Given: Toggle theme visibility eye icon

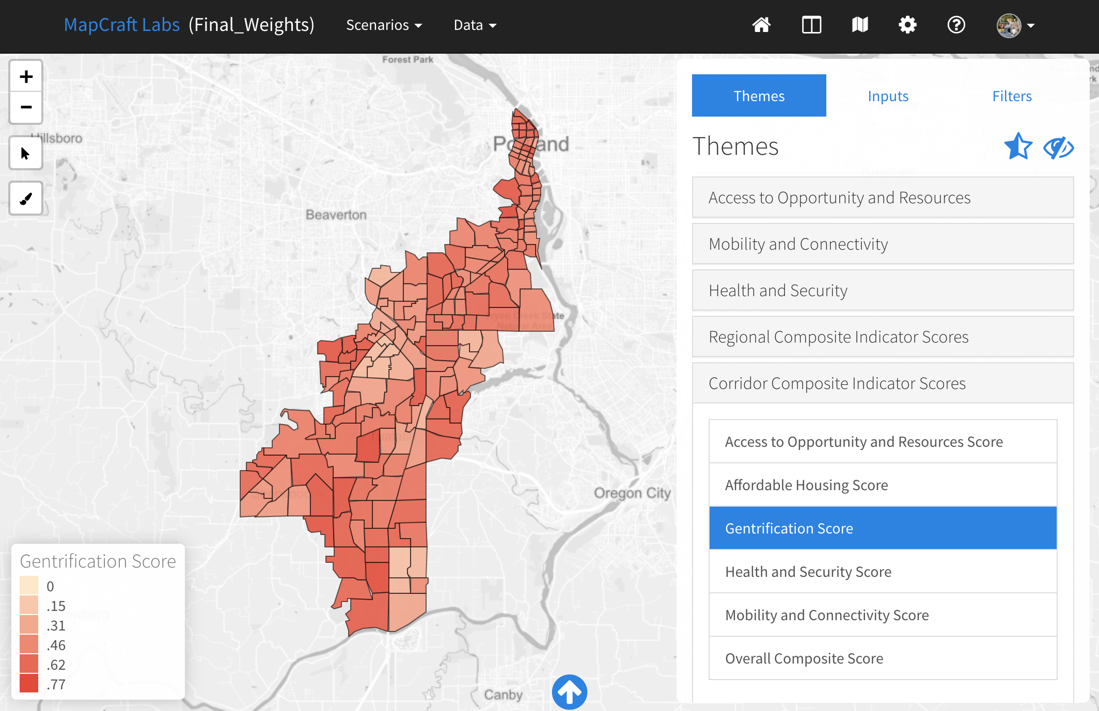Looking at the screenshot, I should 1058,148.
